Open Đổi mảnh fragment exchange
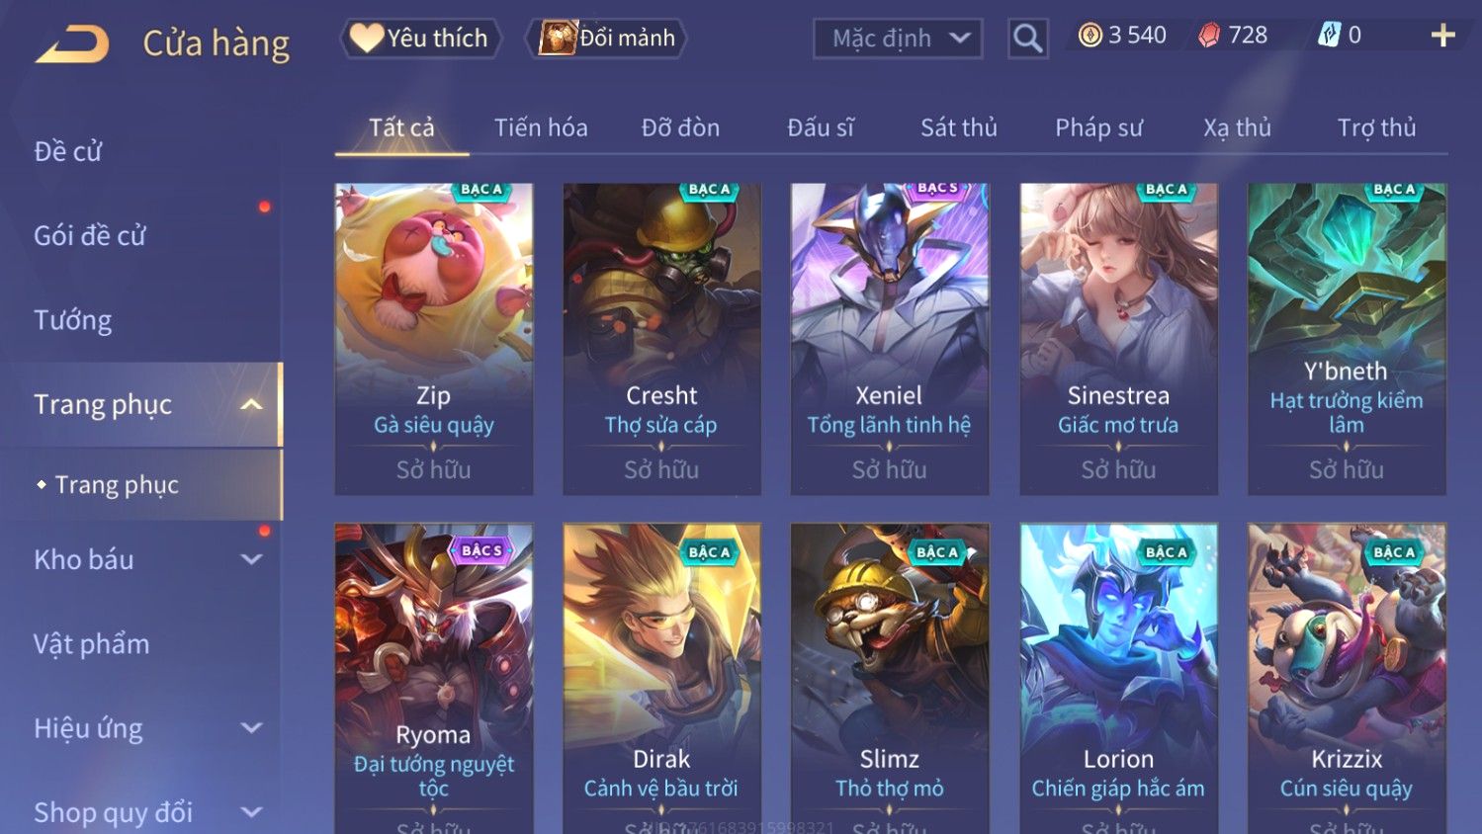Image resolution: width=1482 pixels, height=834 pixels. [x=606, y=39]
